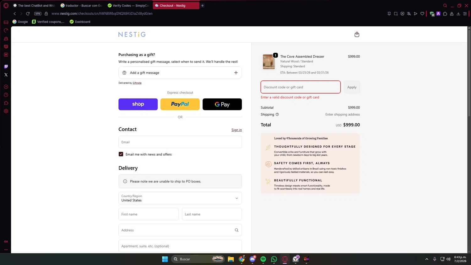Focus the Last name field

[x=212, y=214]
